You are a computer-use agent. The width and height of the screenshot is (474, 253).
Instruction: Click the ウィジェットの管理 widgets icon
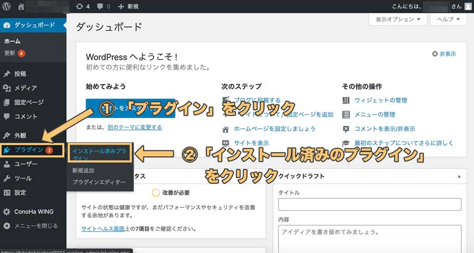[x=346, y=100]
